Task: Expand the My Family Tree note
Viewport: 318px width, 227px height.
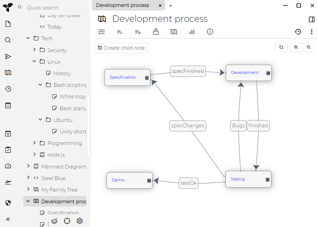Action: pyautogui.click(x=28, y=190)
